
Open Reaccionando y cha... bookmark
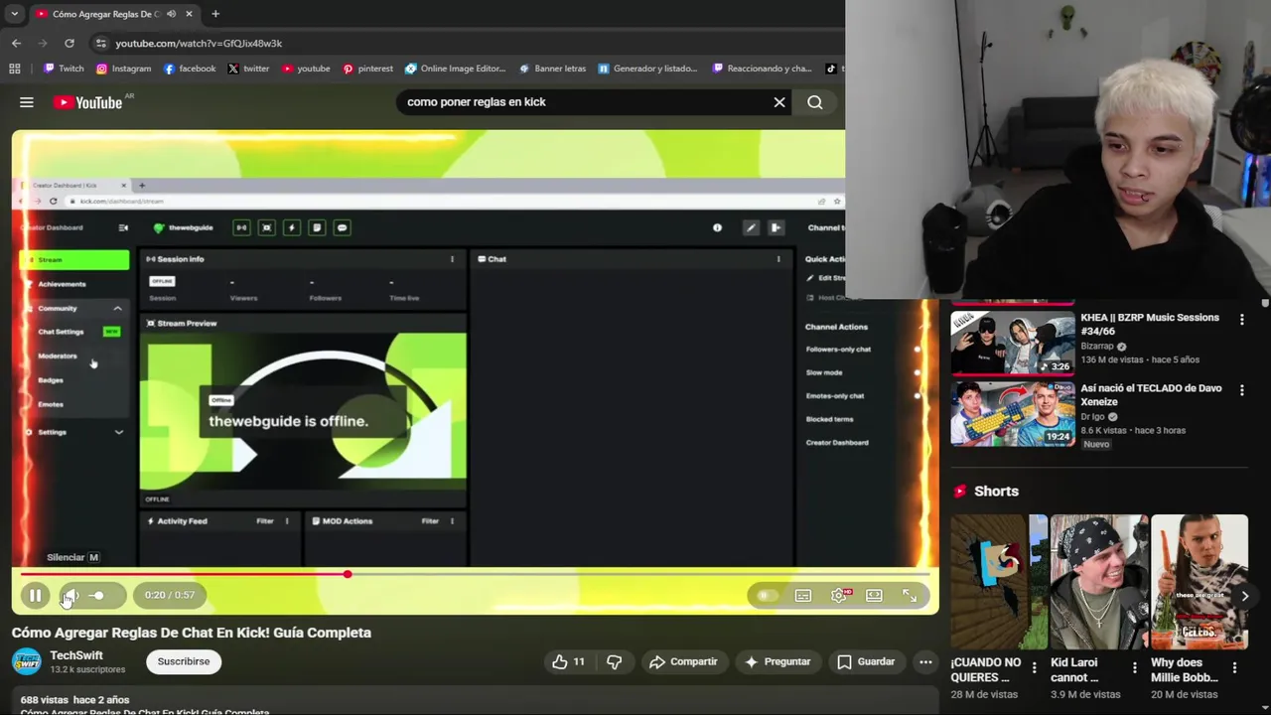click(x=761, y=69)
